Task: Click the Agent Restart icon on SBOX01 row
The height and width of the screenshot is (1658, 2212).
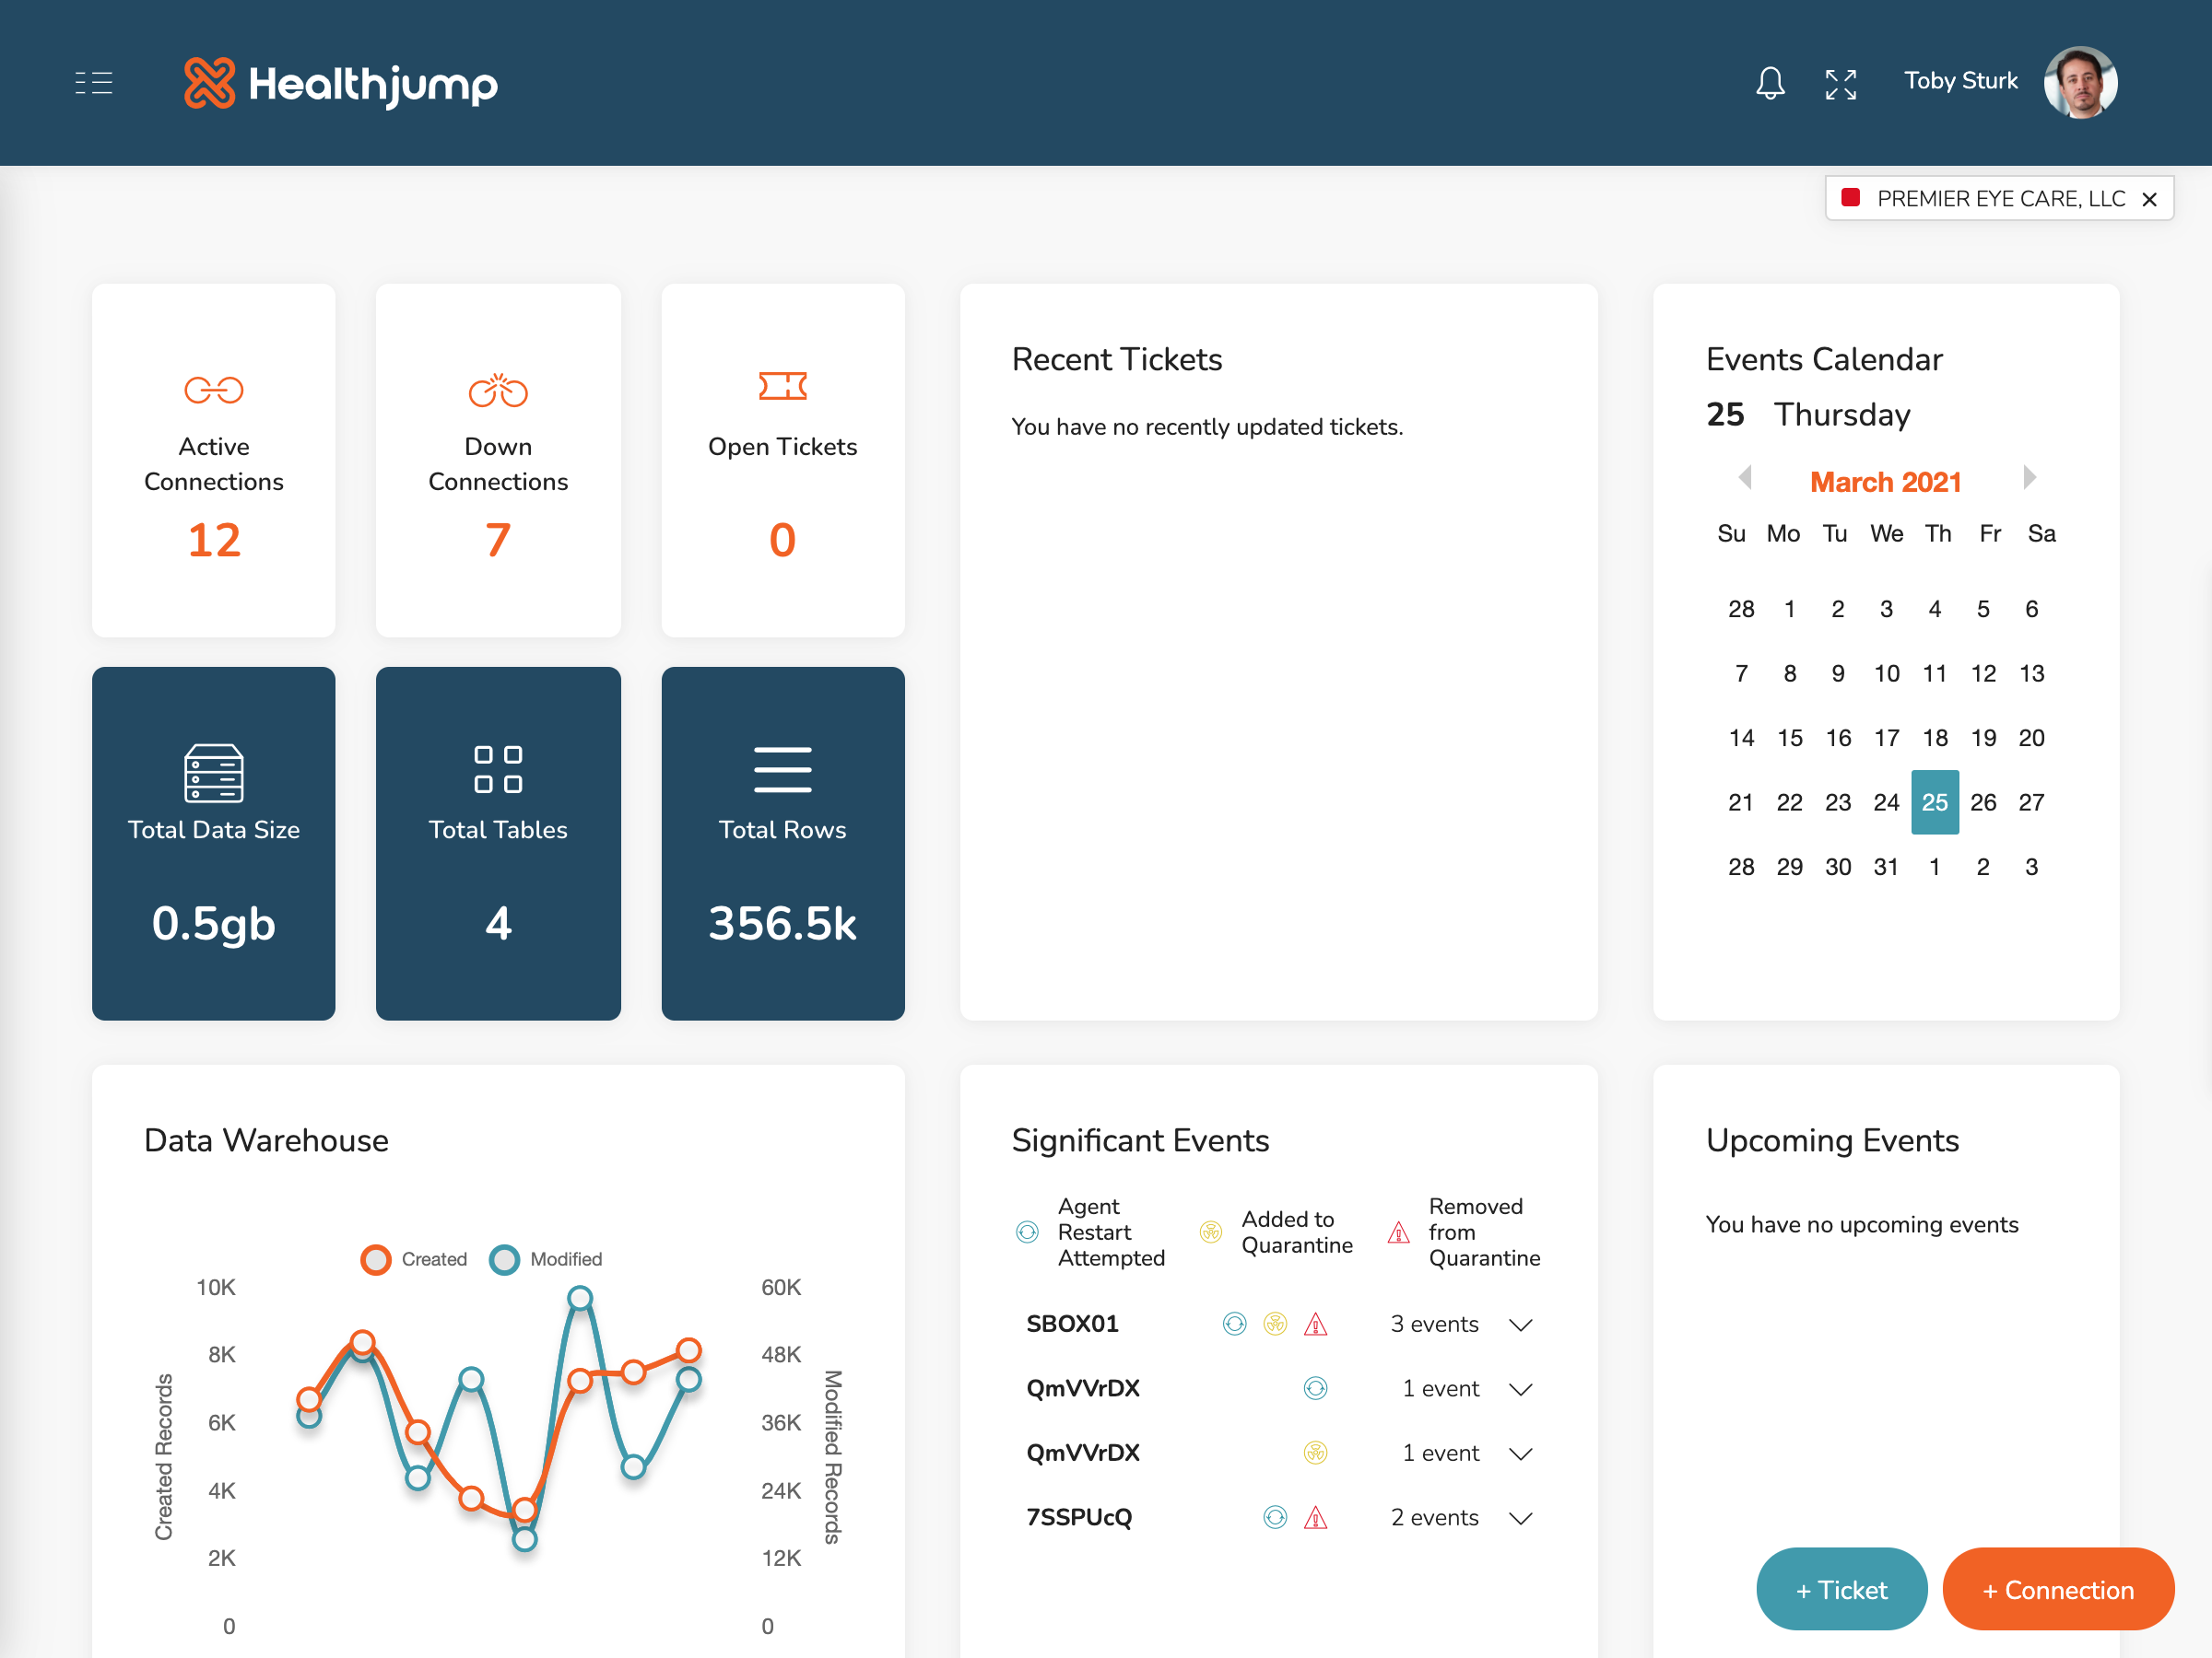Action: 1234,1324
